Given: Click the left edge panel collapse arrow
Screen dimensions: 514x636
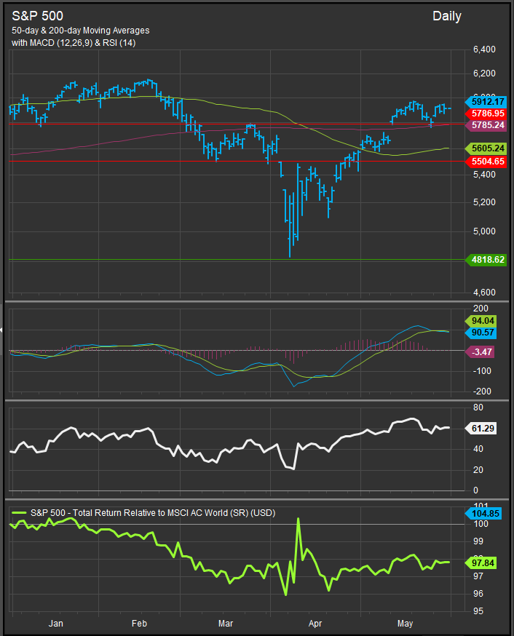Looking at the screenshot, I should [x=1, y=330].
